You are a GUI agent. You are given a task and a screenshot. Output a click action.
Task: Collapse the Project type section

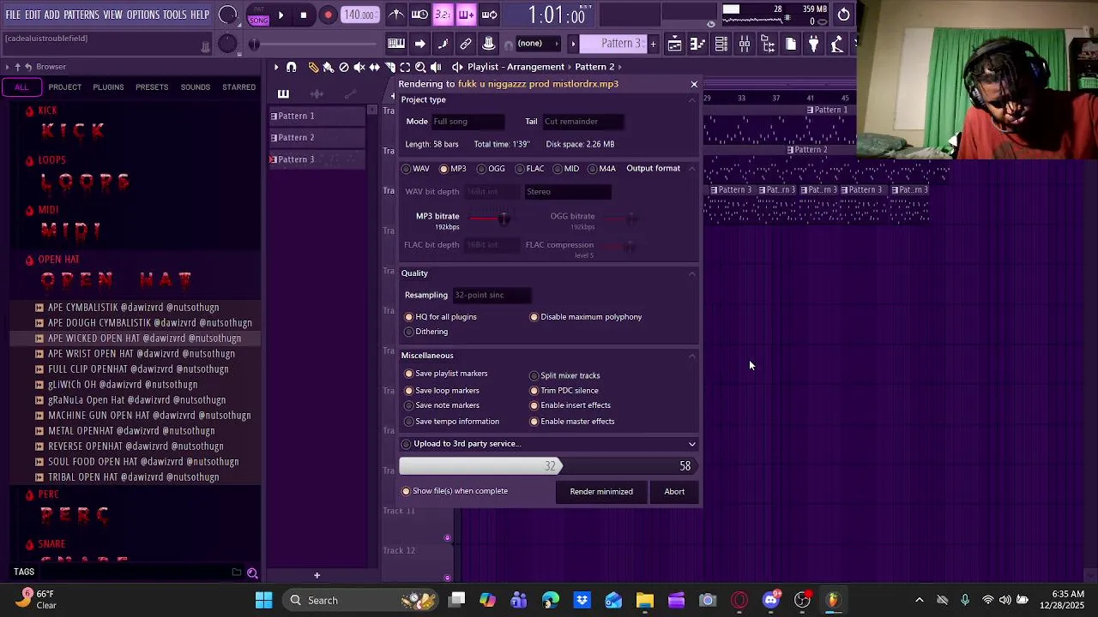(x=692, y=100)
